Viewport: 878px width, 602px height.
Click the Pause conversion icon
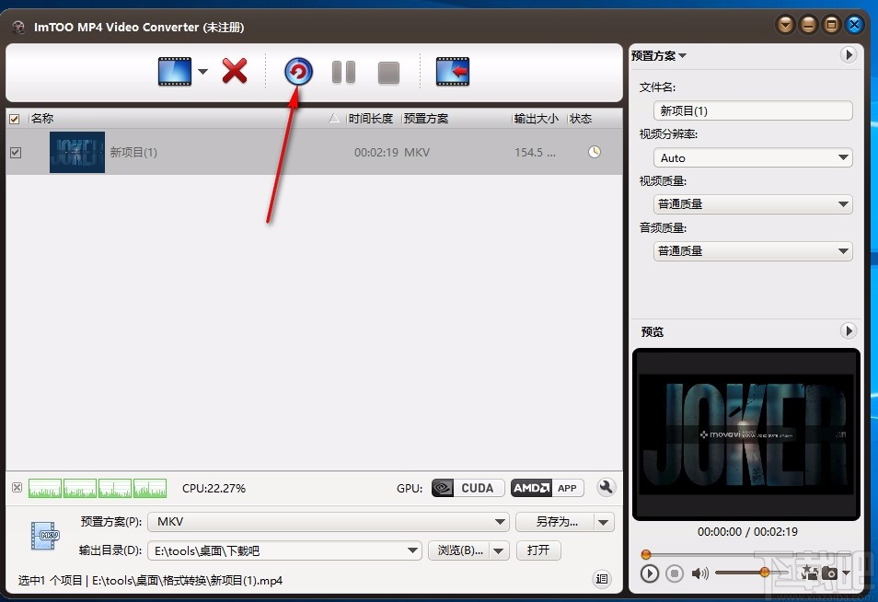[x=342, y=71]
